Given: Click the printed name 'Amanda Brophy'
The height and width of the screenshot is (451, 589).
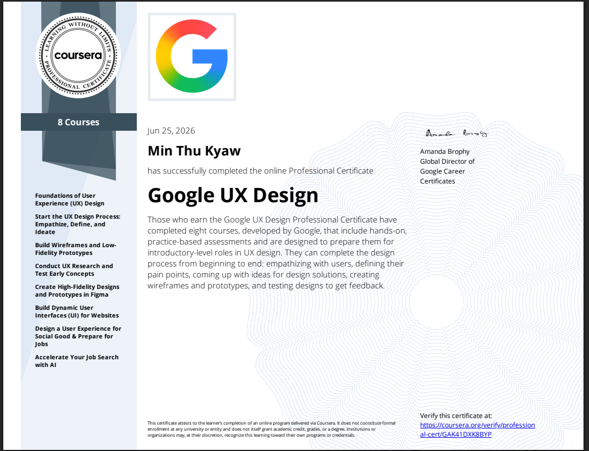Looking at the screenshot, I should tap(444, 151).
